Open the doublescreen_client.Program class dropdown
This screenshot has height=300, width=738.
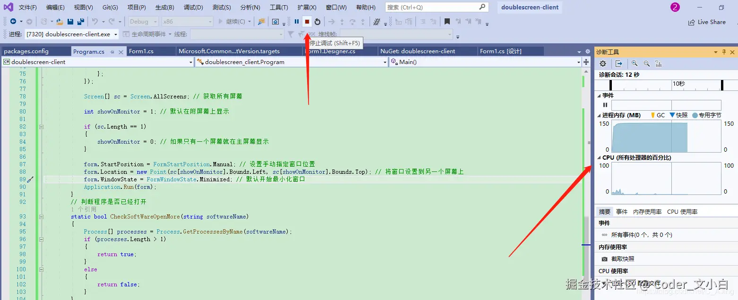click(x=291, y=62)
